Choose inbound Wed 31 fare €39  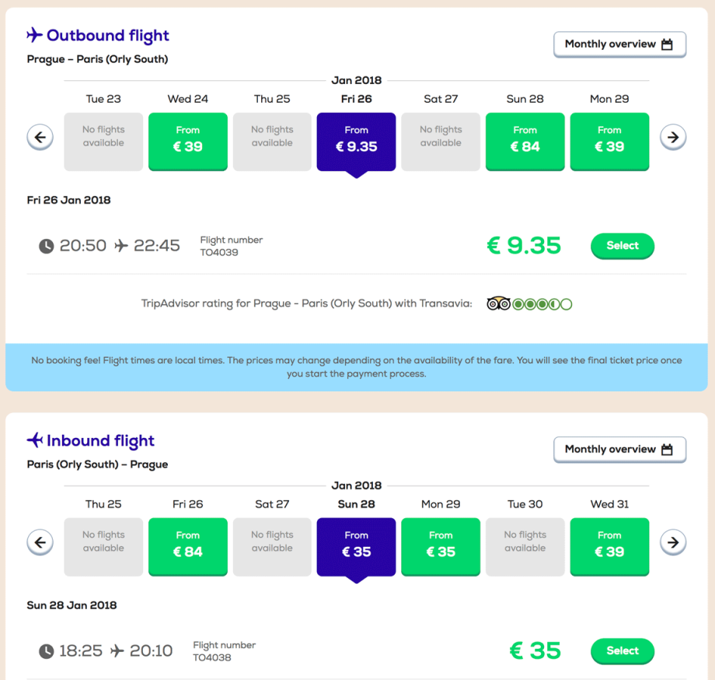[609, 546]
